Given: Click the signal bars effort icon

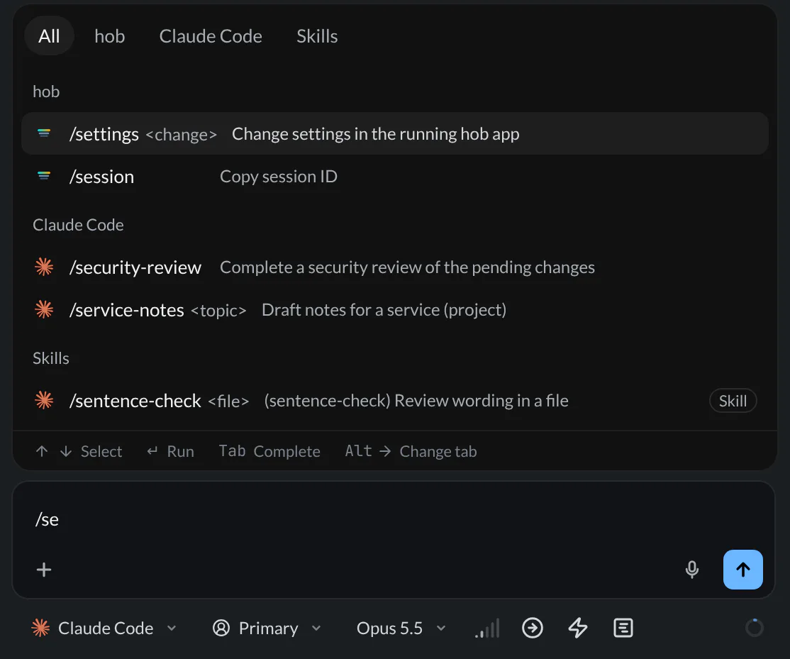Looking at the screenshot, I should coord(487,628).
